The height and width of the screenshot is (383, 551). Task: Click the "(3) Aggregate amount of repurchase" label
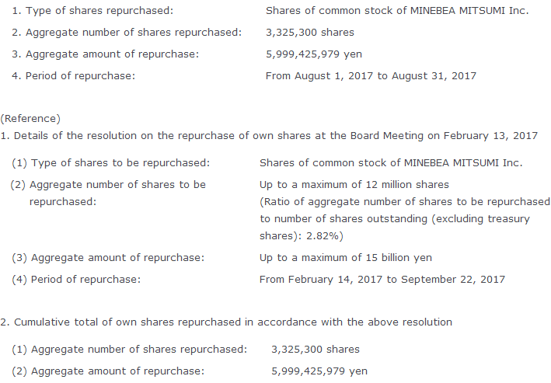pyautogui.click(x=108, y=257)
